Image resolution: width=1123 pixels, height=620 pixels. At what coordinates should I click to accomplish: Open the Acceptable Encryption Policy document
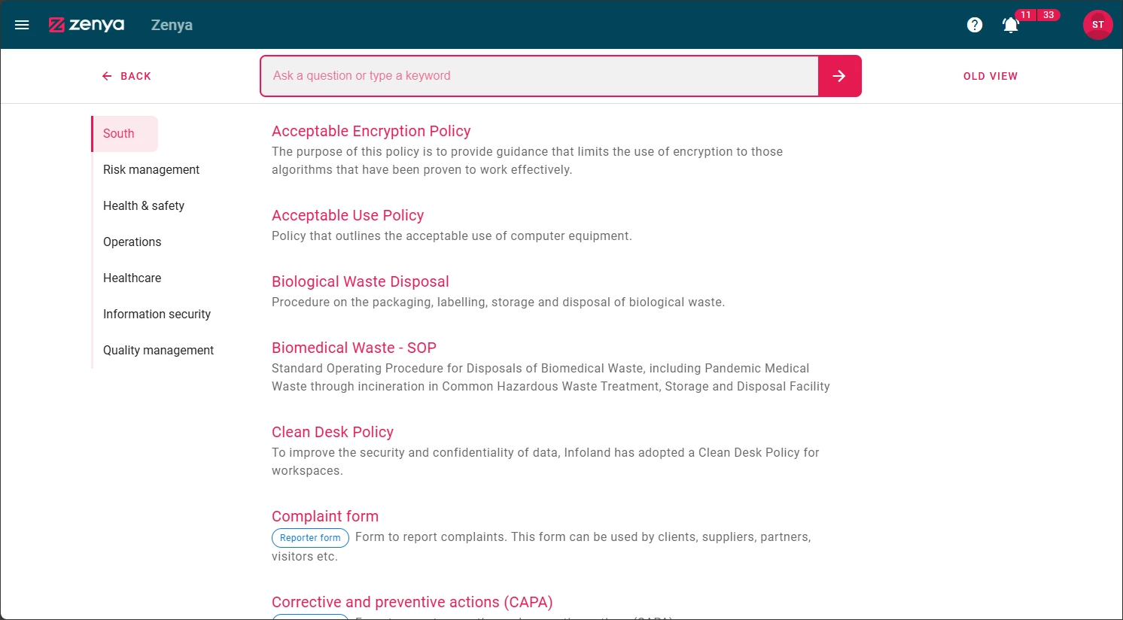click(371, 131)
